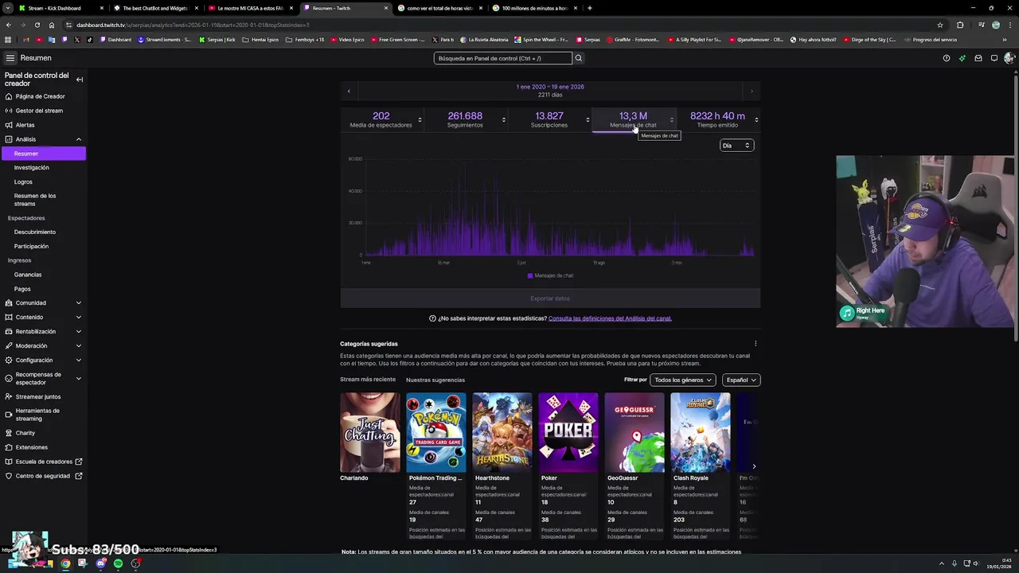Click the Análisis chart icon
1019x573 pixels.
click(9, 139)
